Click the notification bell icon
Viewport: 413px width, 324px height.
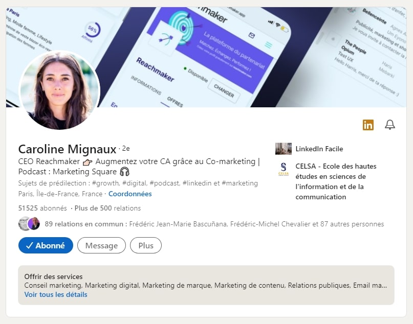390,125
